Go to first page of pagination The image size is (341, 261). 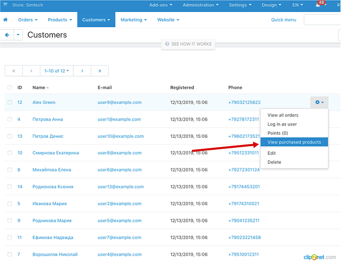click(x=14, y=70)
